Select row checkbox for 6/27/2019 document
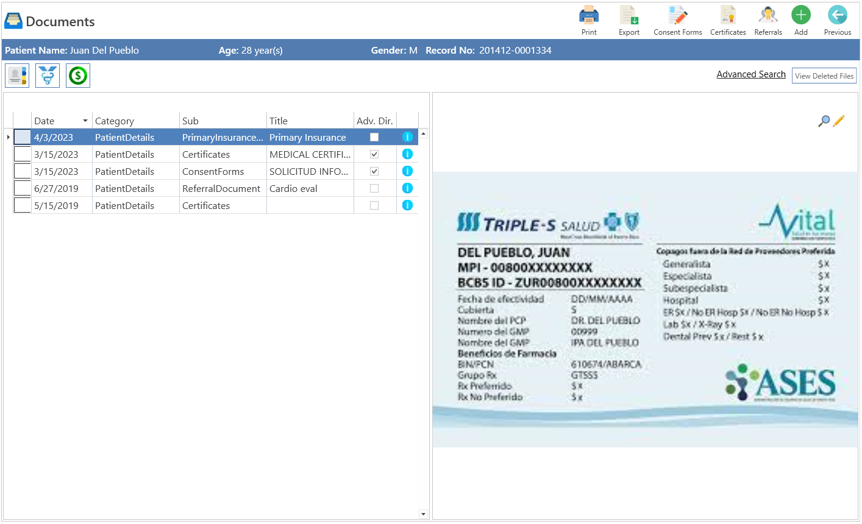Viewport: 862px width, 524px height. pyautogui.click(x=22, y=188)
